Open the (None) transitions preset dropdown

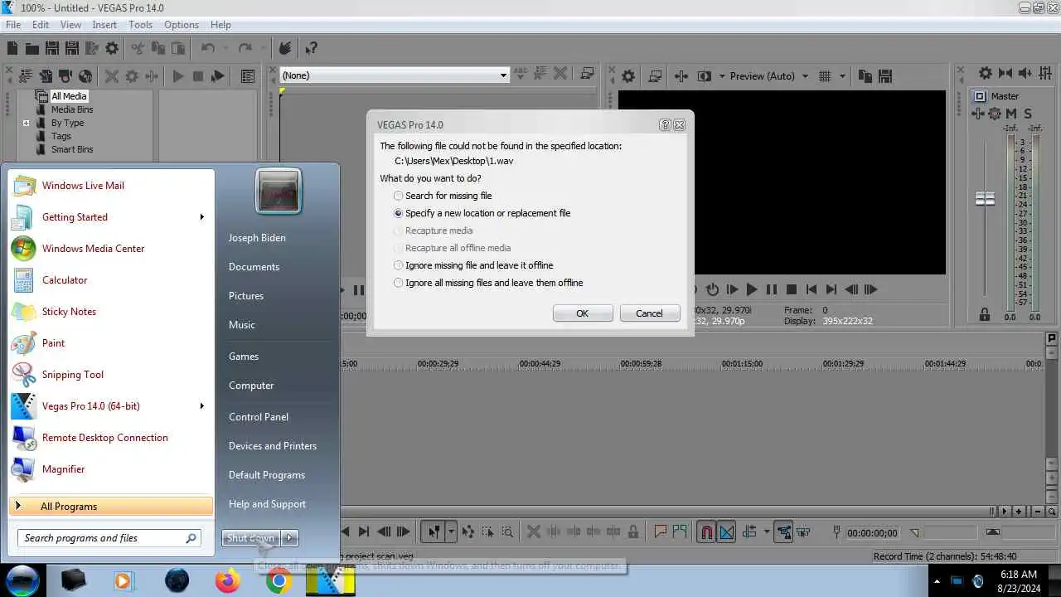(x=503, y=75)
